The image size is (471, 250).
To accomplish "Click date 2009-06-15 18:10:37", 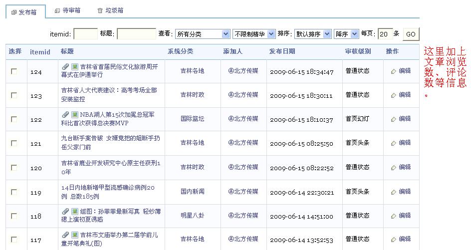I will [301, 120].
